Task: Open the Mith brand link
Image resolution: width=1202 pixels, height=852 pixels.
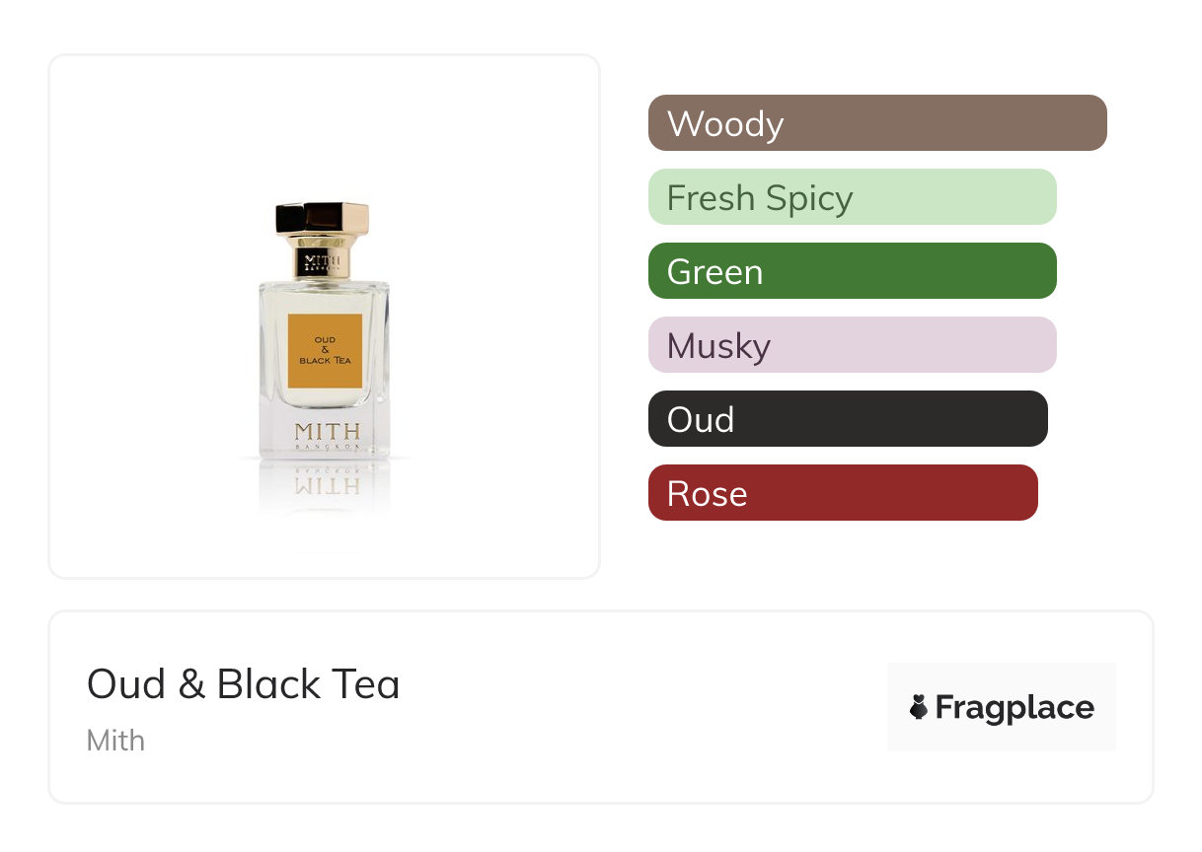Action: [115, 741]
